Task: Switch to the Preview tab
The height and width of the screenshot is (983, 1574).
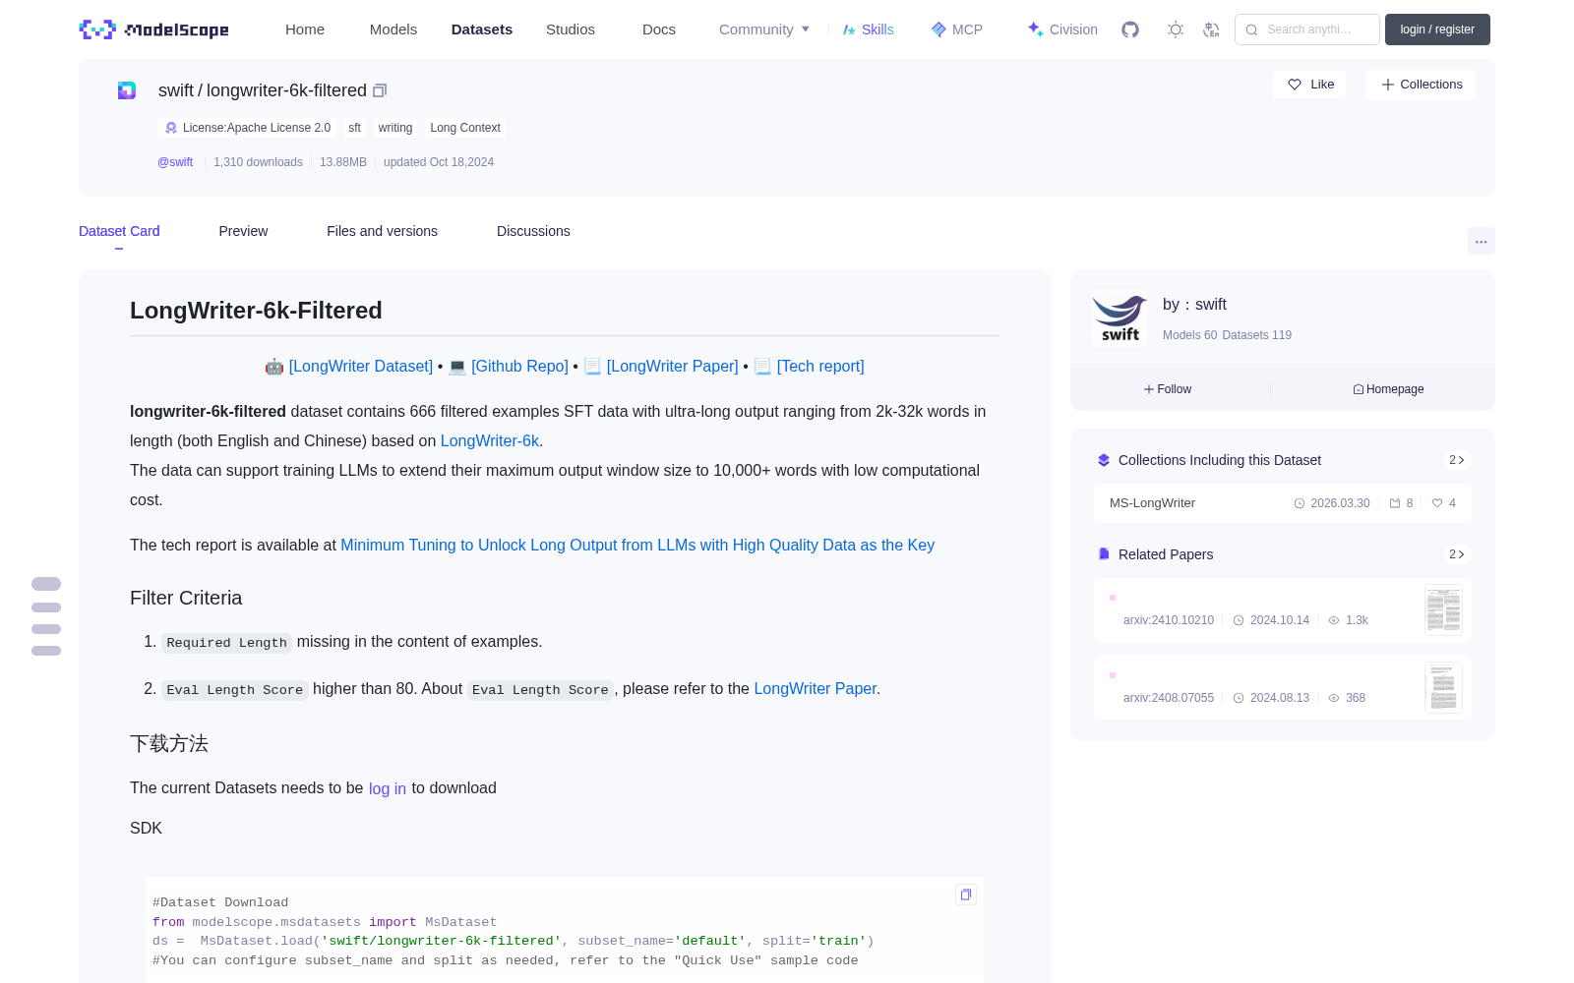Action: click(243, 231)
